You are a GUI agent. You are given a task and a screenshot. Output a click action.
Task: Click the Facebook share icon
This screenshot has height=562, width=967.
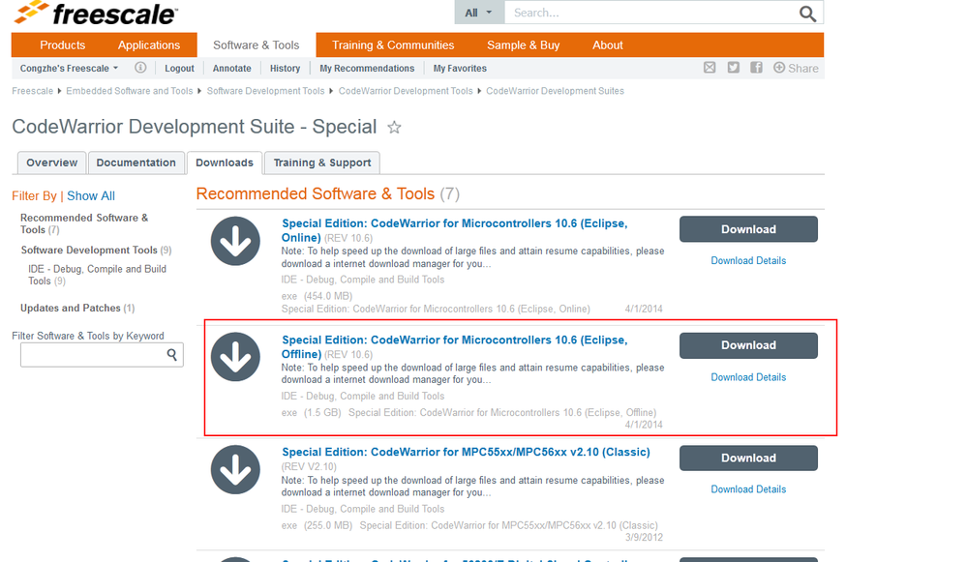[x=756, y=68]
